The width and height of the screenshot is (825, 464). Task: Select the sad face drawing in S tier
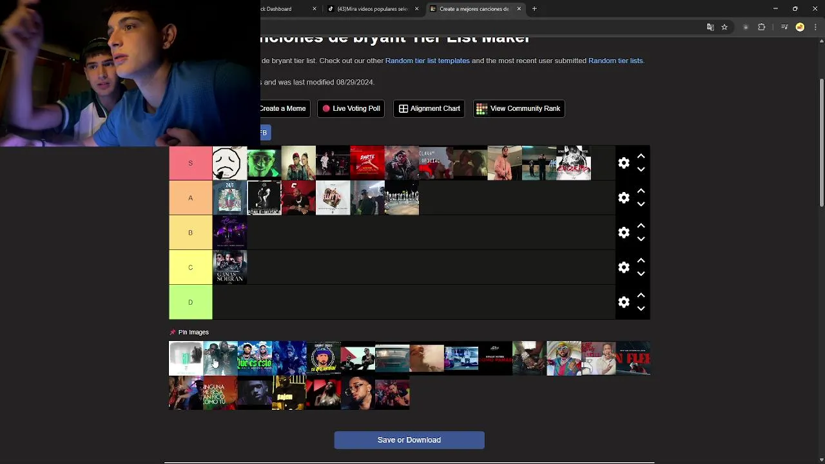(x=229, y=163)
